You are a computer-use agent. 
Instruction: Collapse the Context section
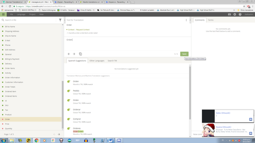pos(70,30)
